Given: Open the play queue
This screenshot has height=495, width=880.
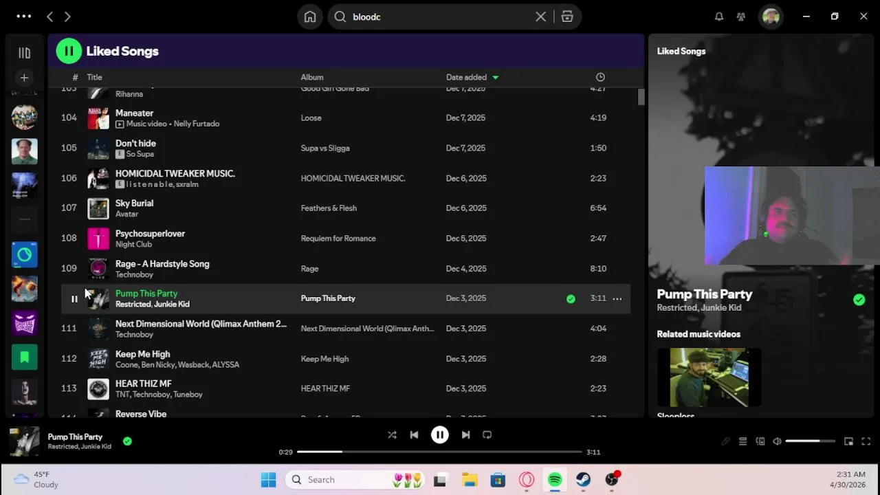Looking at the screenshot, I should 742,441.
